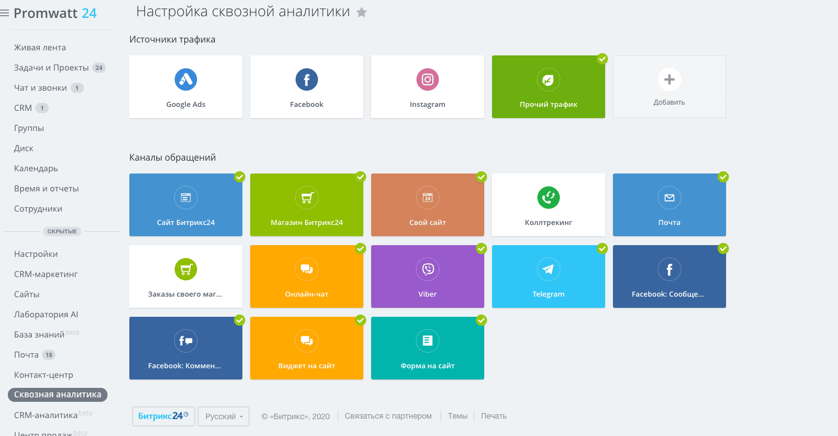Click the © «Битрикс», 2020 copyright text
This screenshot has height=436, width=838.
coord(296,416)
